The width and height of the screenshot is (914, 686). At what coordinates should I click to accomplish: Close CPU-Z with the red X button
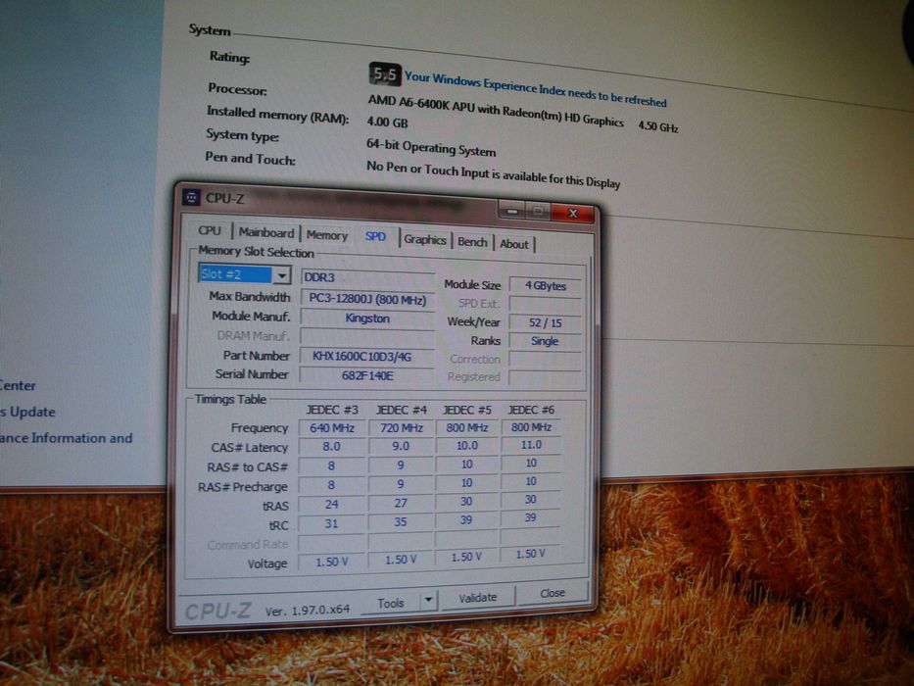[573, 213]
